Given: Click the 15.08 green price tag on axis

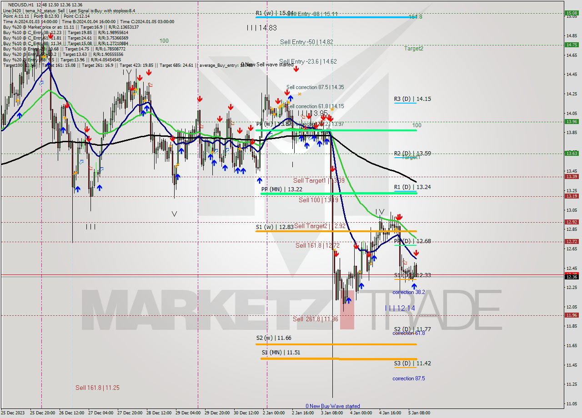Looking at the screenshot, I should point(572,13).
